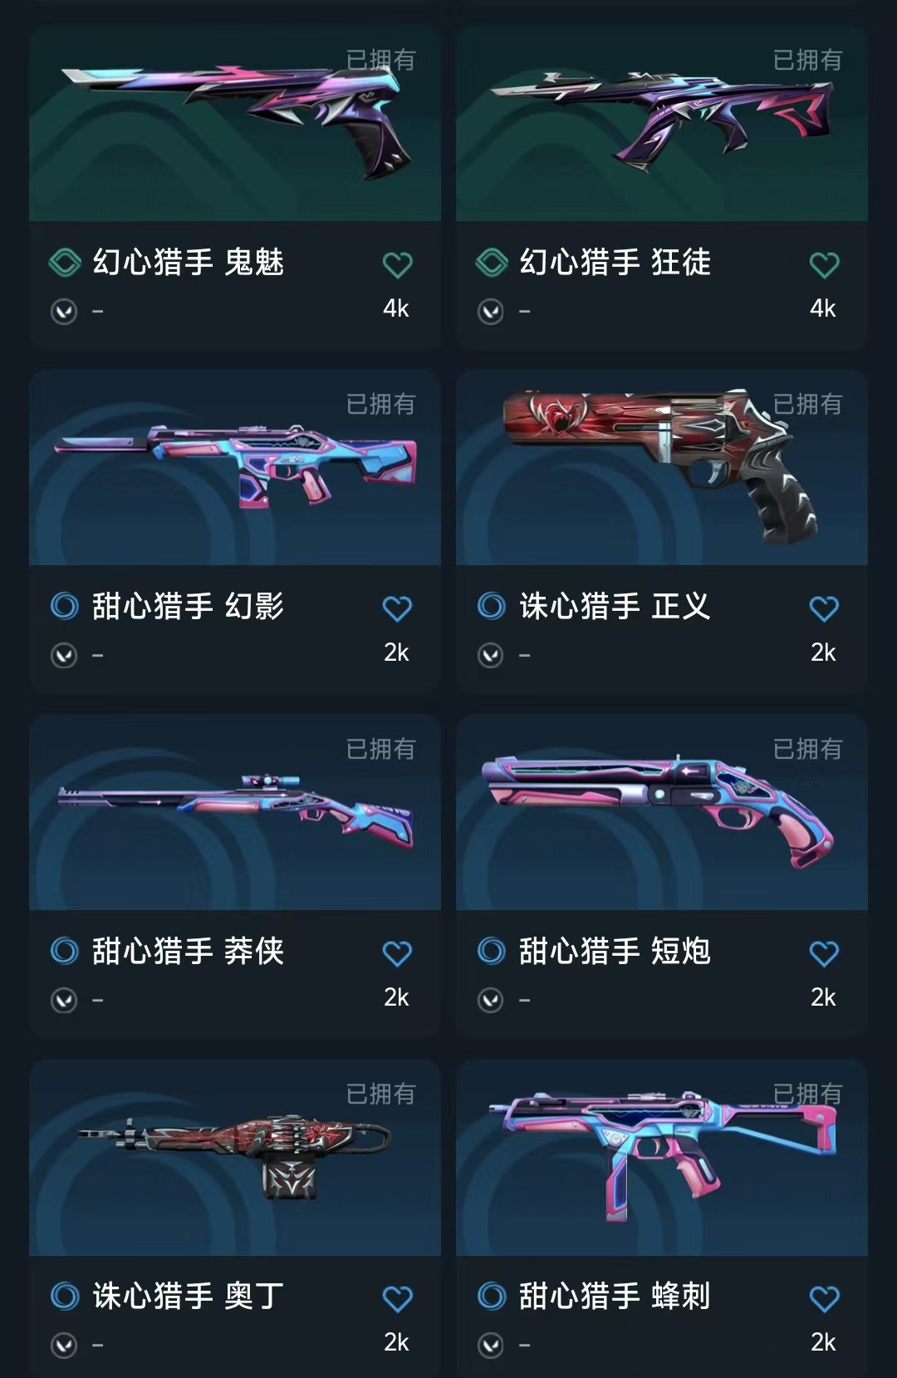This screenshot has height=1378, width=897.
Task: Open the 诛心猎手 正义 revolver image
Action: pos(662,467)
